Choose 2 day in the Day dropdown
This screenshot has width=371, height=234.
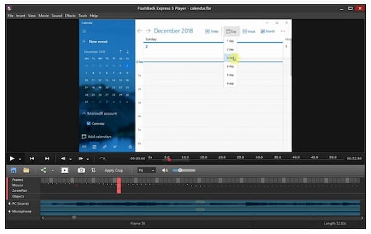pyautogui.click(x=231, y=49)
